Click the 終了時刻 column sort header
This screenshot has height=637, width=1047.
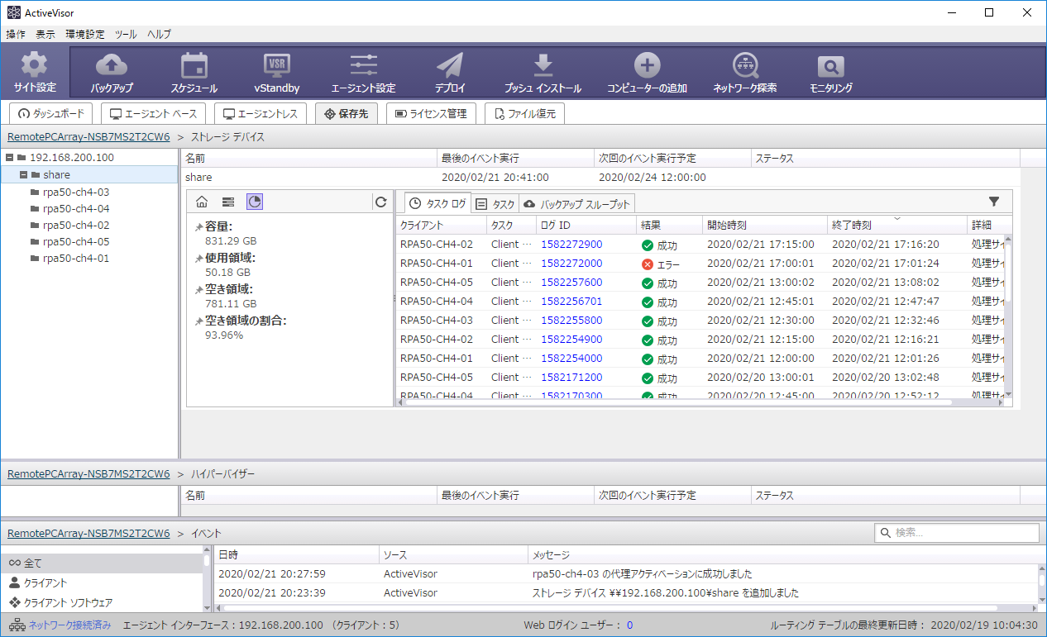tap(896, 225)
